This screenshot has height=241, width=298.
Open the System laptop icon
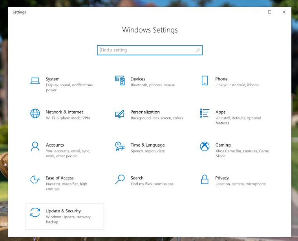point(35,81)
